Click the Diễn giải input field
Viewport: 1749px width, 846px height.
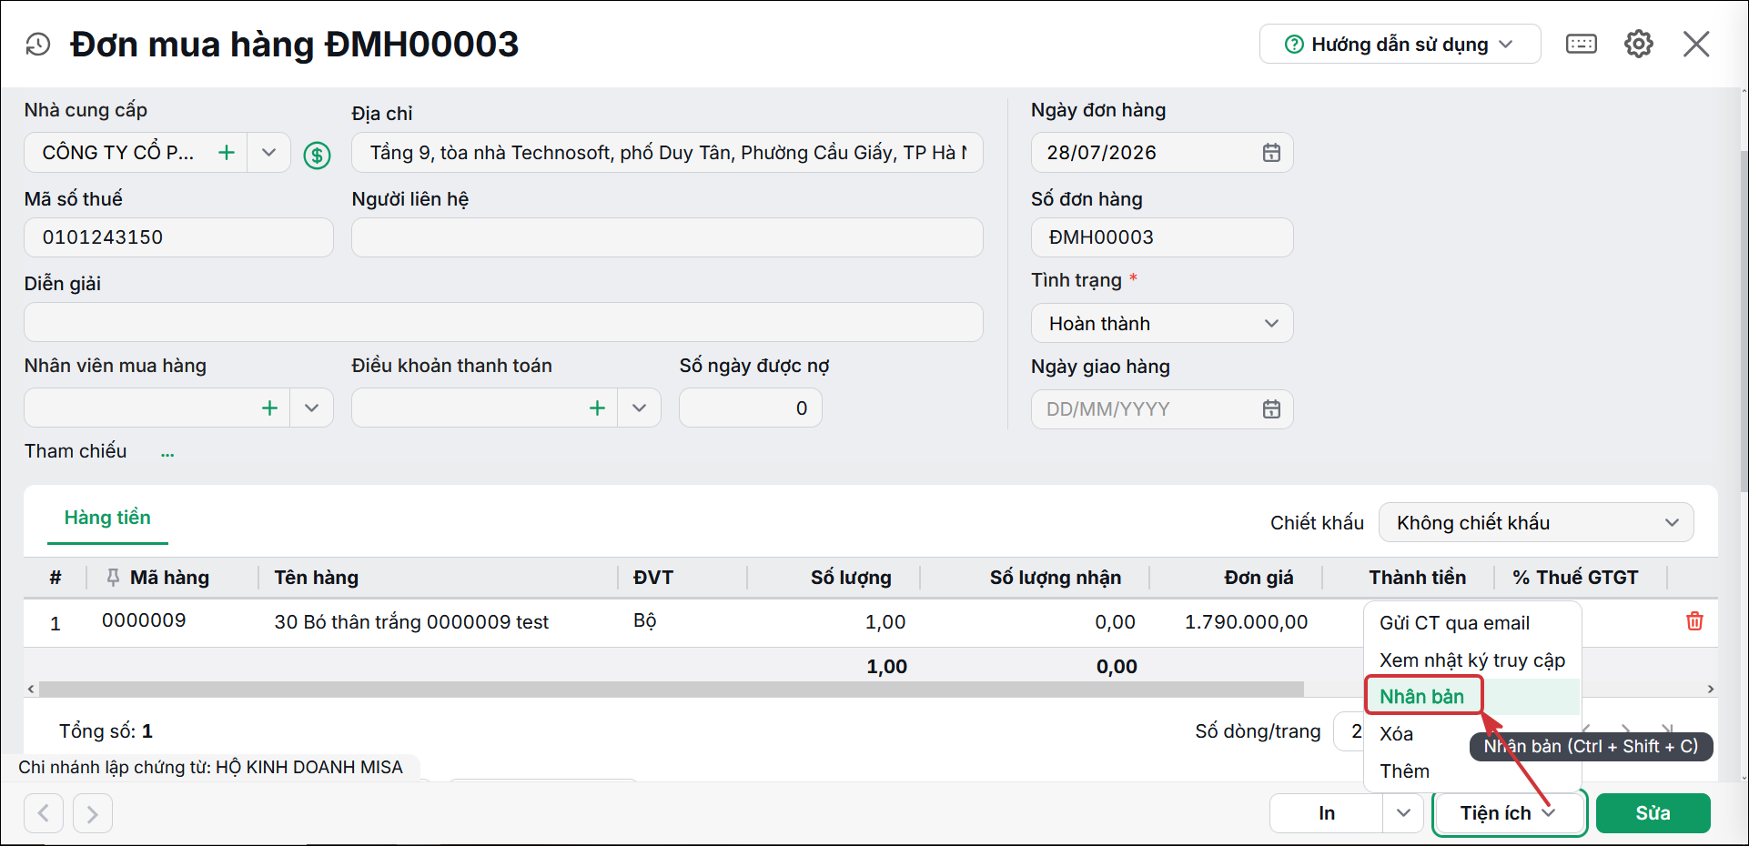point(503,323)
